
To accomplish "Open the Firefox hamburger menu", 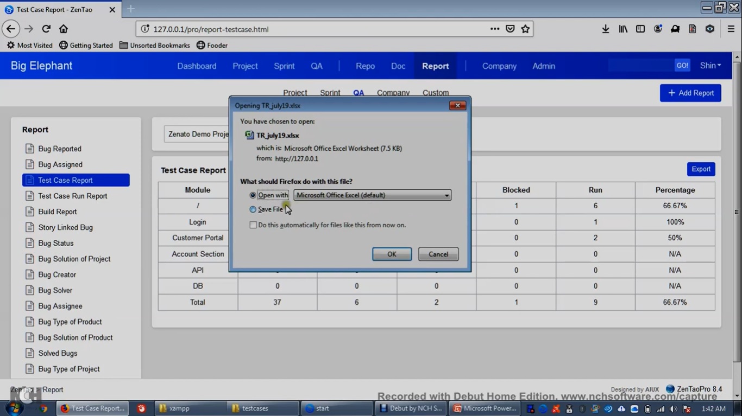I will click(x=731, y=29).
